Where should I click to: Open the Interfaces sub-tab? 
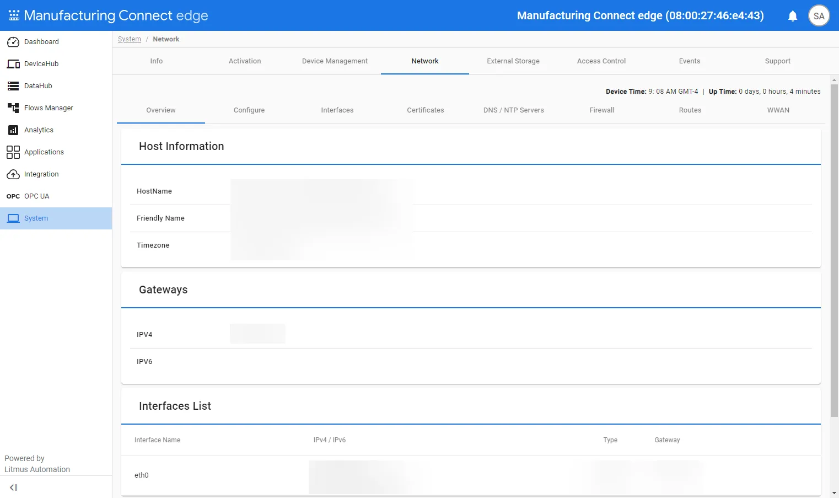tap(337, 110)
